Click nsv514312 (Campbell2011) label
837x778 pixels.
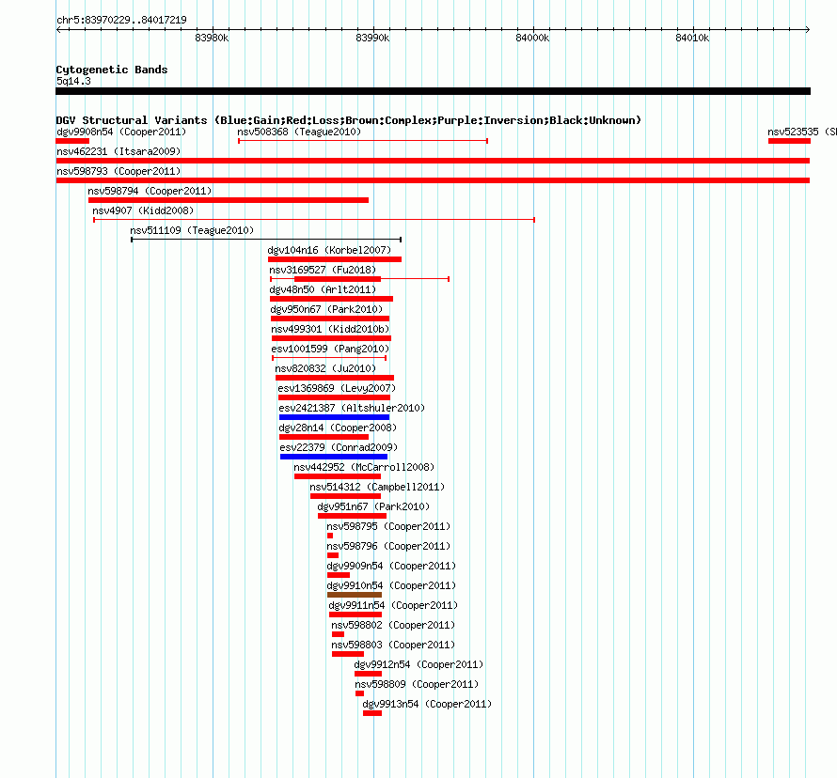pyautogui.click(x=377, y=487)
